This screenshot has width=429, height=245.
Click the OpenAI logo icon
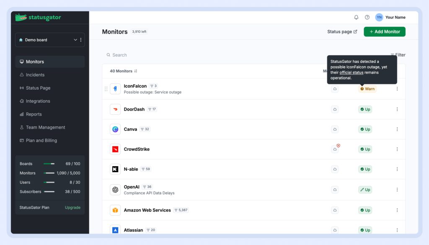click(x=115, y=190)
